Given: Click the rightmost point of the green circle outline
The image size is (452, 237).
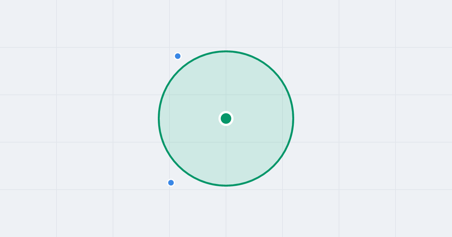Looking at the screenshot, I should 293,118.
